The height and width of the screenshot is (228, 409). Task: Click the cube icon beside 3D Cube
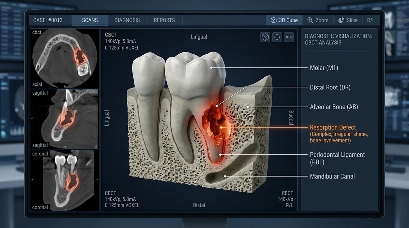click(274, 20)
